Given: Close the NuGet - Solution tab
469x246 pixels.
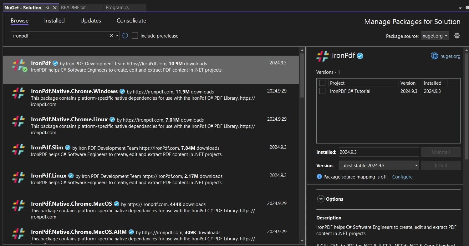Looking at the screenshot, I should tap(55, 8).
